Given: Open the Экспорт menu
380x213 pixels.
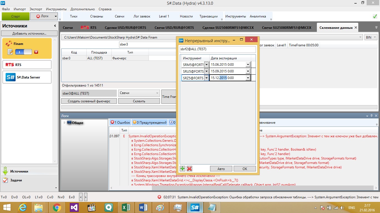Looking at the screenshot, I should (36, 9).
